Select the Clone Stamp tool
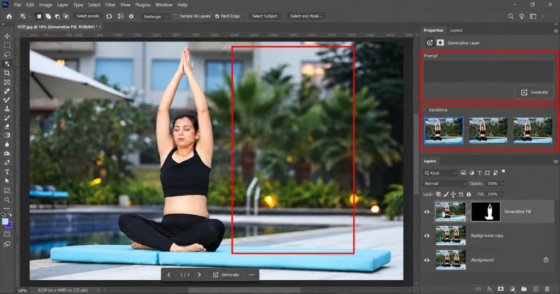This screenshot has height=294, width=560. [x=7, y=109]
